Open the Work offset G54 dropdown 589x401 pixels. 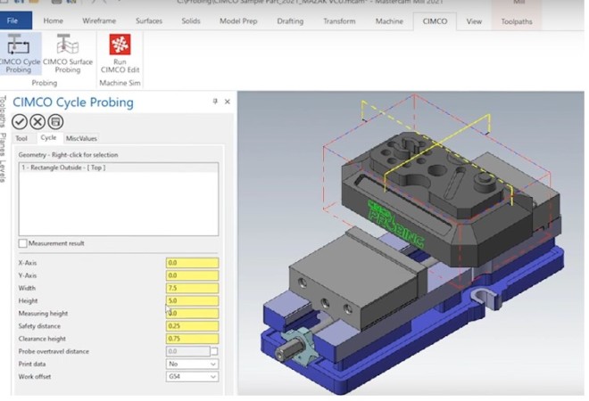point(192,377)
